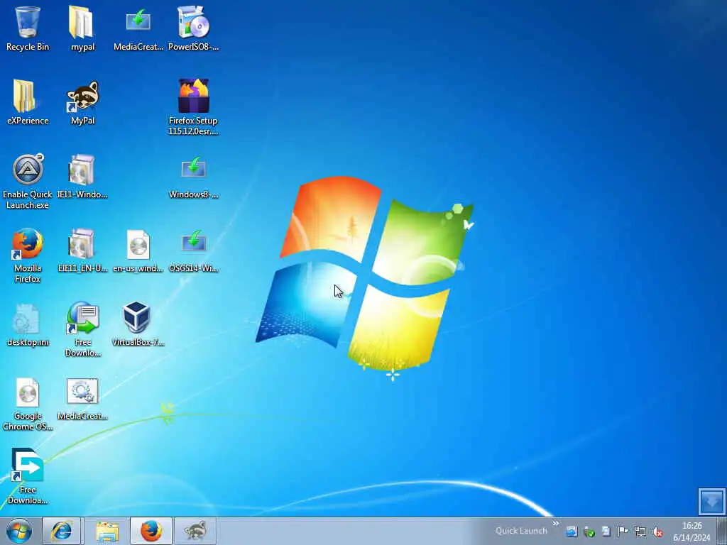Click Safely Remove Hardware tray icon
The height and width of the screenshot is (545, 727).
coord(589,532)
